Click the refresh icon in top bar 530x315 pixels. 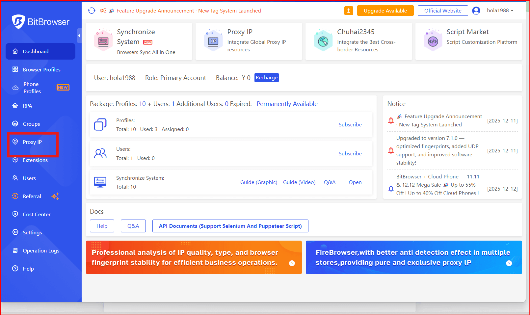[x=92, y=11]
